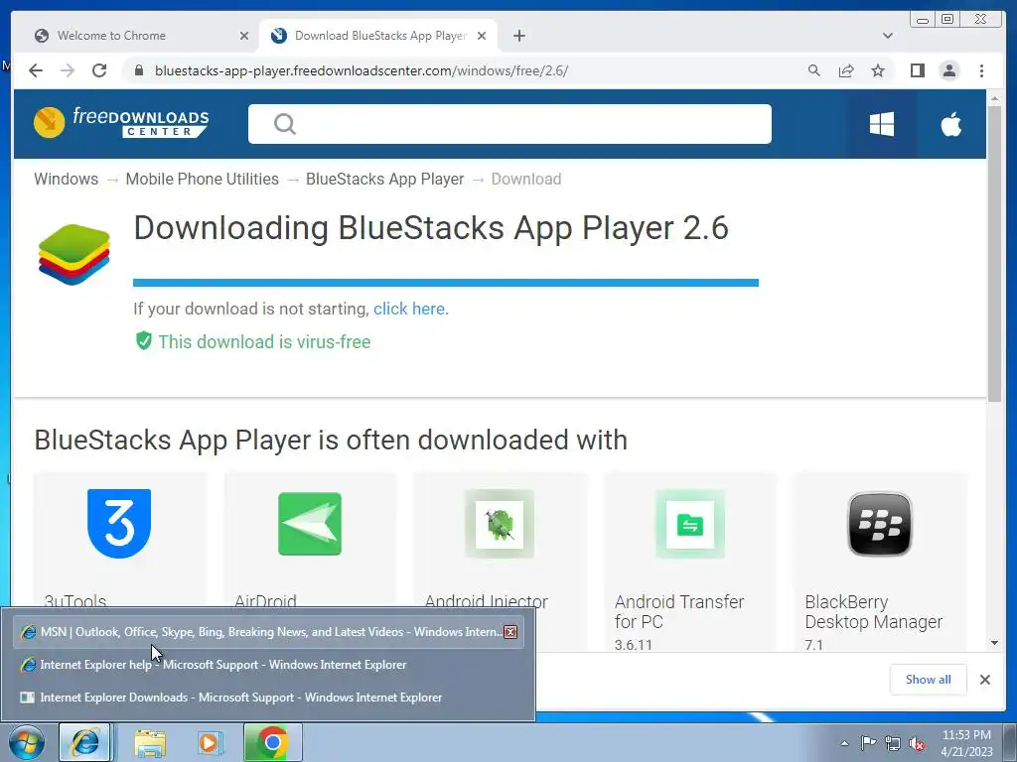1017x762 pixels.
Task: Show all downloads in the shelf
Action: 929,679
